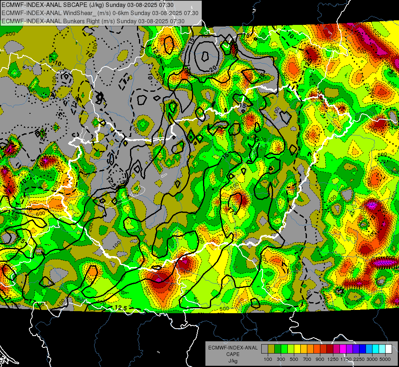Screen dimensions: 399x367
Task: Select the yellow-green swatch before 500
Action: coord(291,349)
